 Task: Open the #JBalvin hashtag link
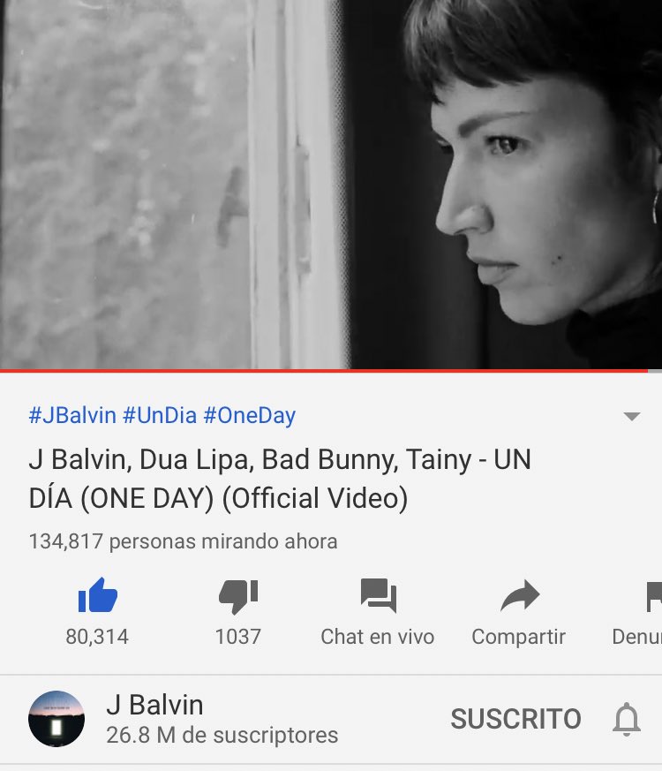click(72, 415)
